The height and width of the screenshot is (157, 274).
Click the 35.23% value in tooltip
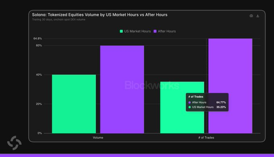[221, 107]
